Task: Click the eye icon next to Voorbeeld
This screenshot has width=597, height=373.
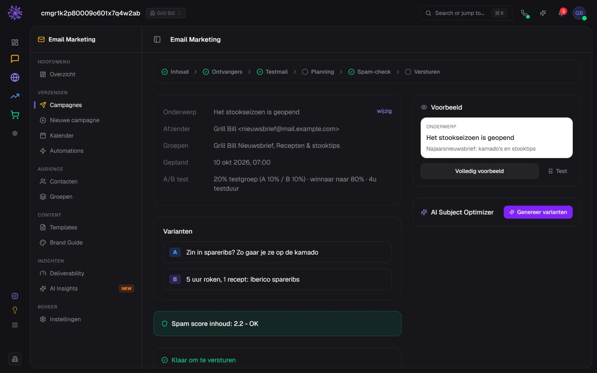Action: coord(424,107)
